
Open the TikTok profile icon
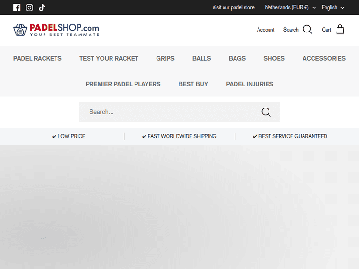pyautogui.click(x=42, y=8)
